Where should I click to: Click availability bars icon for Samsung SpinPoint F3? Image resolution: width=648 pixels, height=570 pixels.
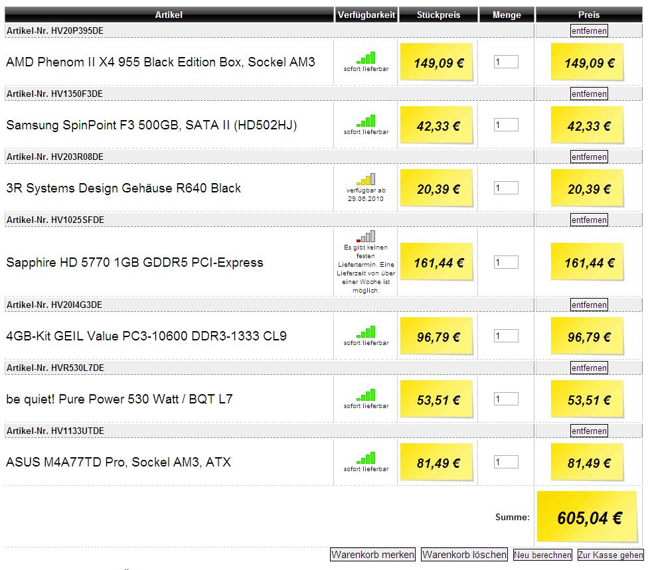[x=366, y=121]
